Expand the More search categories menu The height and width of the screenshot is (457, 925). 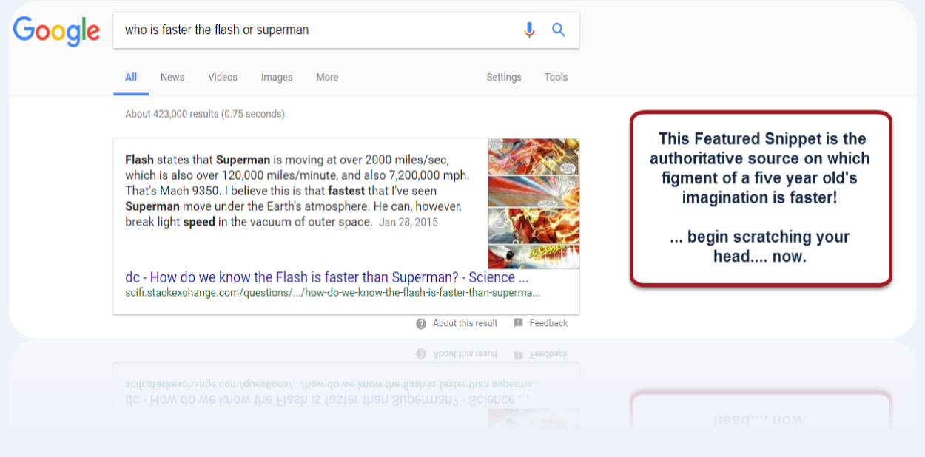pos(327,77)
